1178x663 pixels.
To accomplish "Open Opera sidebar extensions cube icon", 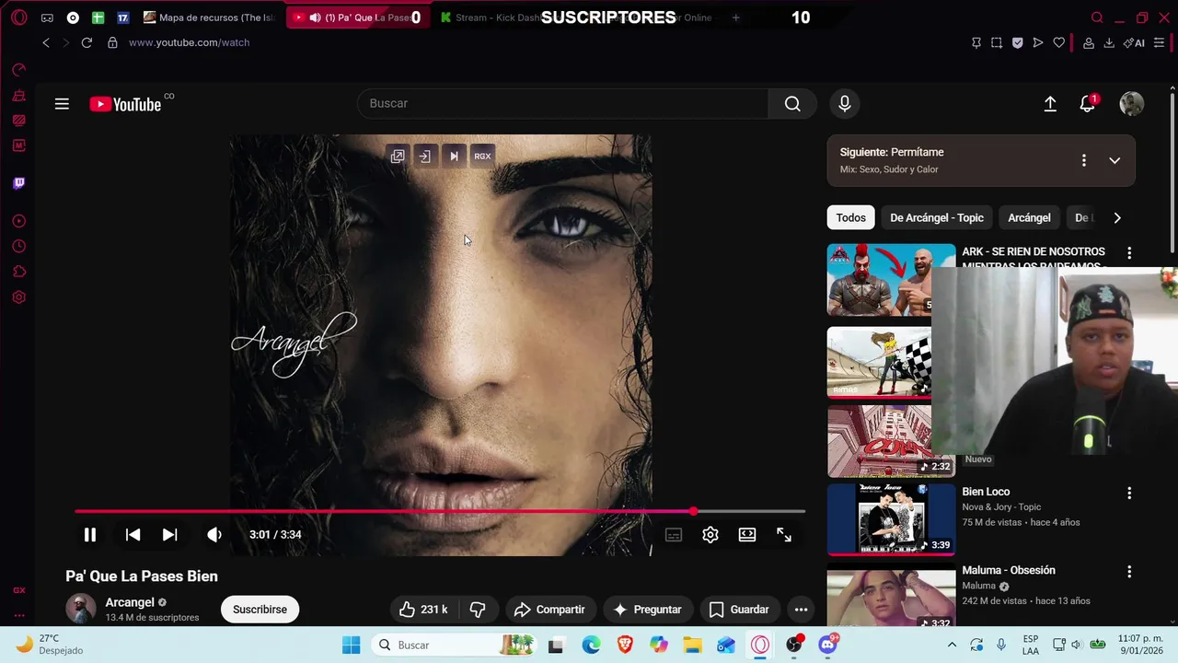I will point(18,272).
